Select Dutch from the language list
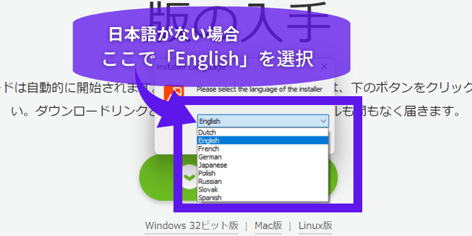This screenshot has height=236, width=472. pos(263,132)
